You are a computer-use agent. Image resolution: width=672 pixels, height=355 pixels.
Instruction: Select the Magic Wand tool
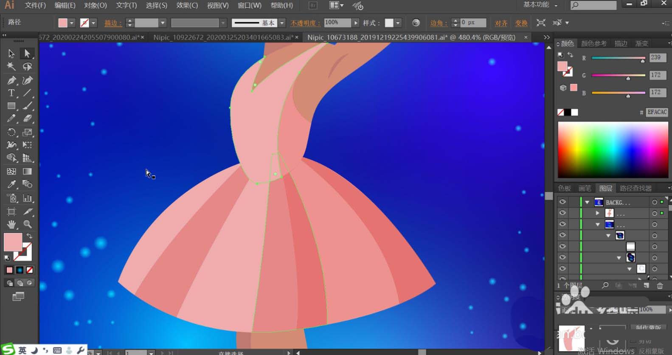point(11,67)
